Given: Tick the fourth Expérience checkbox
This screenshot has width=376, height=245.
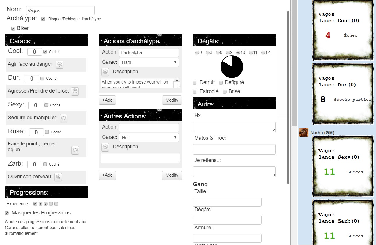Looking at the screenshot, I should point(51,204).
